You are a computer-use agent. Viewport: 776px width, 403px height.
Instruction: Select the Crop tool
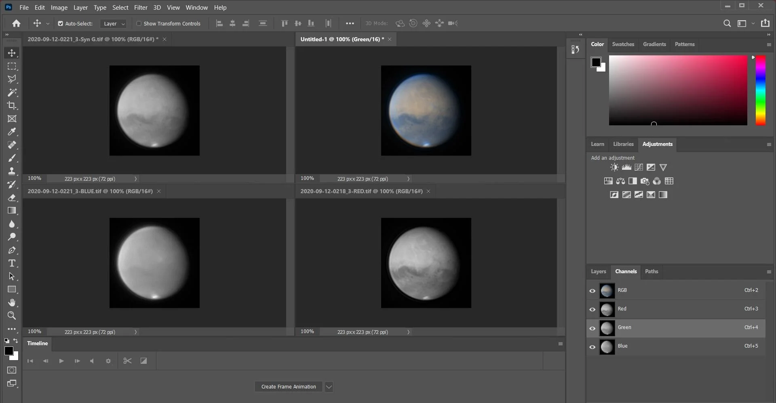click(12, 105)
